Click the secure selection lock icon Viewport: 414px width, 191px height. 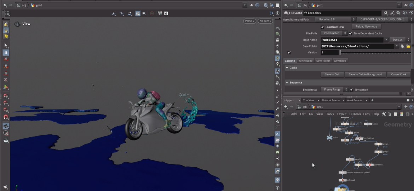6,52
